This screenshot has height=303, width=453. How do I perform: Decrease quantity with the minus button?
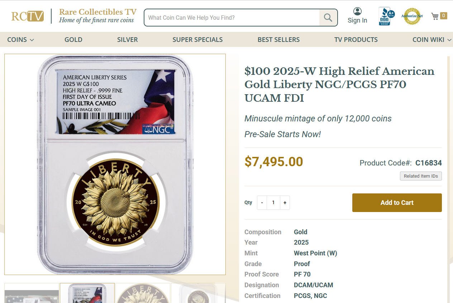(x=262, y=203)
